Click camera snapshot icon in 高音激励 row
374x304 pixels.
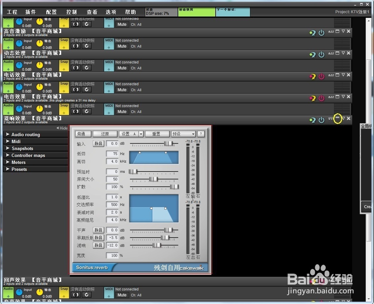pyautogui.click(x=76, y=46)
